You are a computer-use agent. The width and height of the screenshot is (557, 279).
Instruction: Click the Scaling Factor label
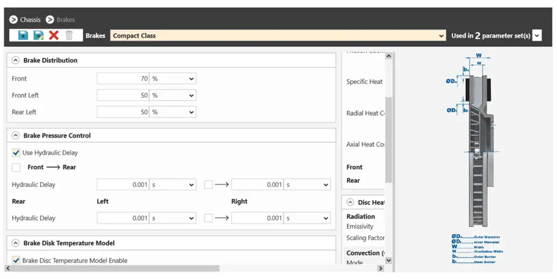pyautogui.click(x=366, y=238)
